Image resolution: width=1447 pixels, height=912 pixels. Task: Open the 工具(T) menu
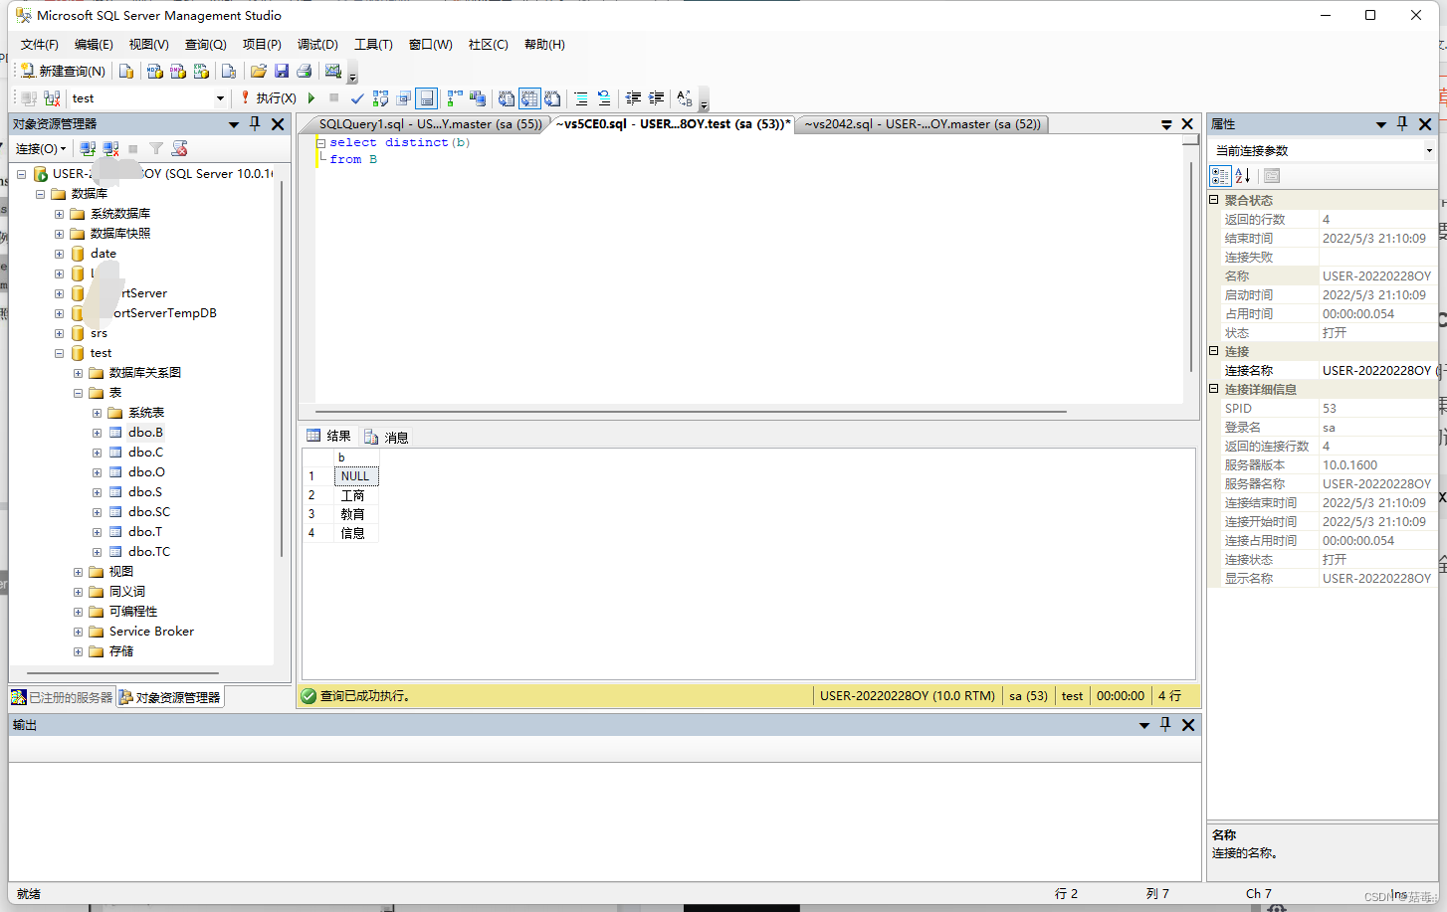373,45
